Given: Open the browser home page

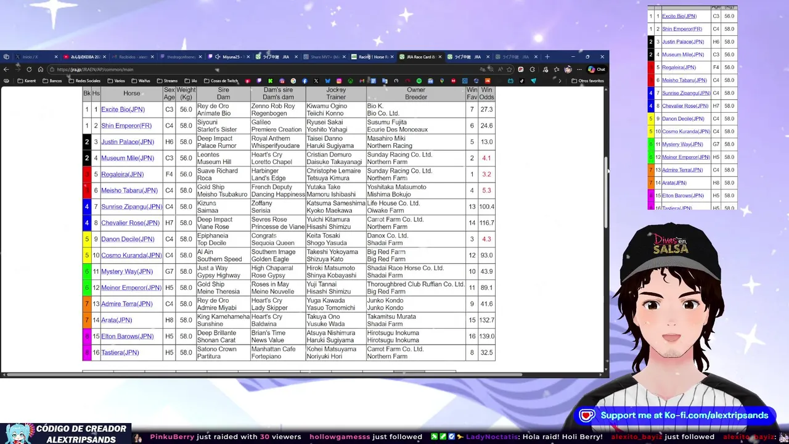Looking at the screenshot, I should pos(41,69).
